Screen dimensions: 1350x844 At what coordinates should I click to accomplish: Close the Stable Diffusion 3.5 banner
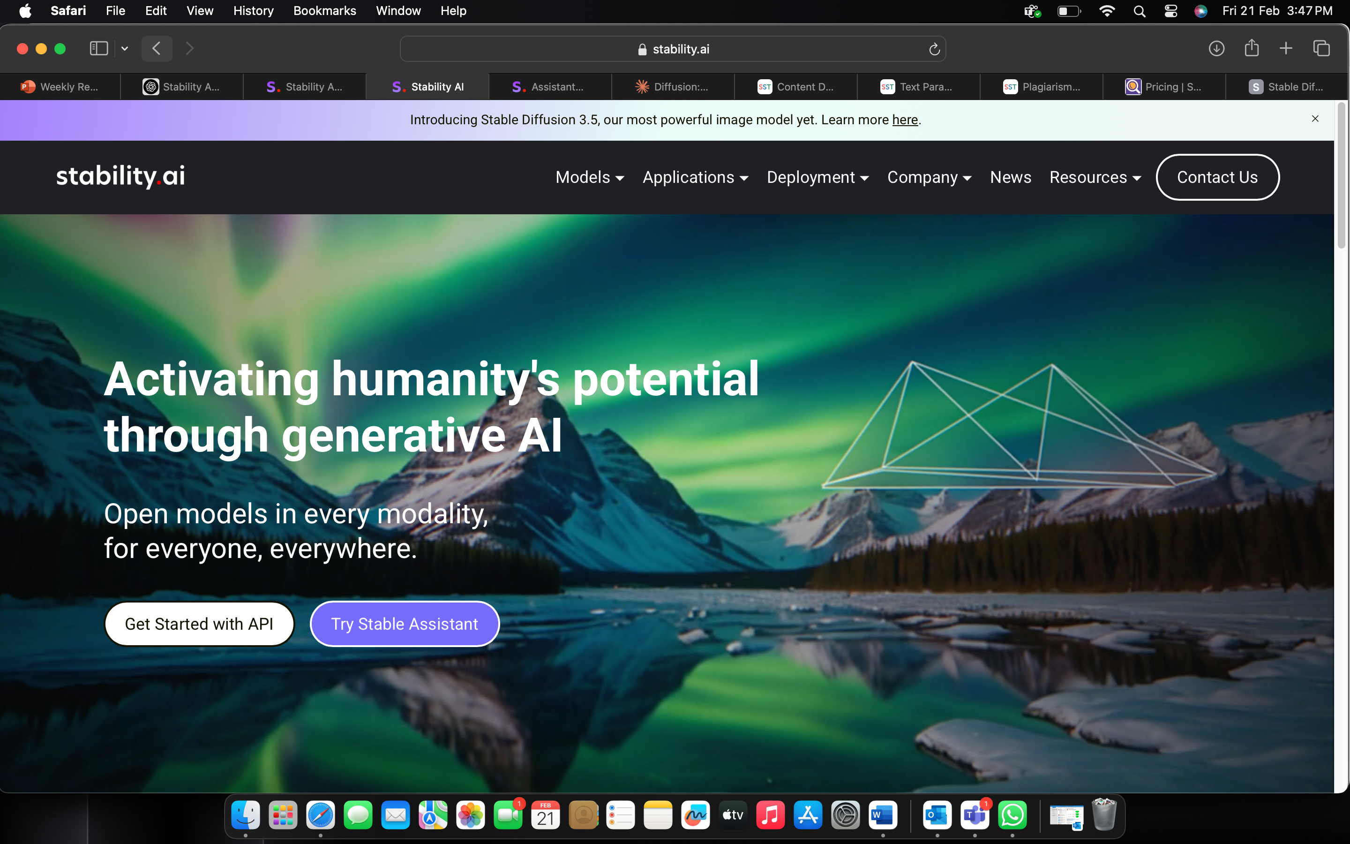[1315, 119]
